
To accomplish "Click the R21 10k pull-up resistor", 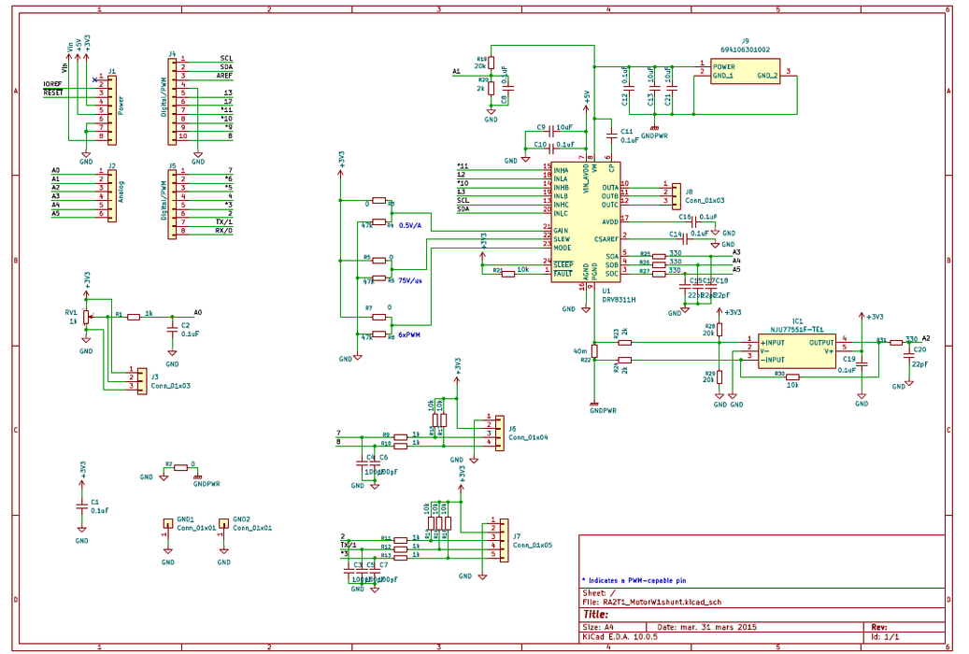I will (508, 274).
